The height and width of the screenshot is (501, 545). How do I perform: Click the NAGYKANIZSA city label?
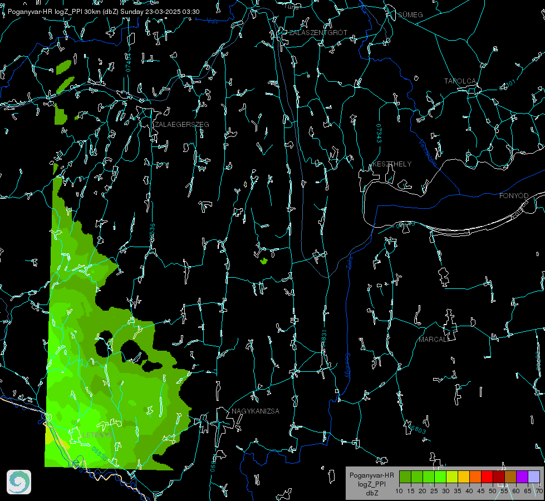coord(256,411)
